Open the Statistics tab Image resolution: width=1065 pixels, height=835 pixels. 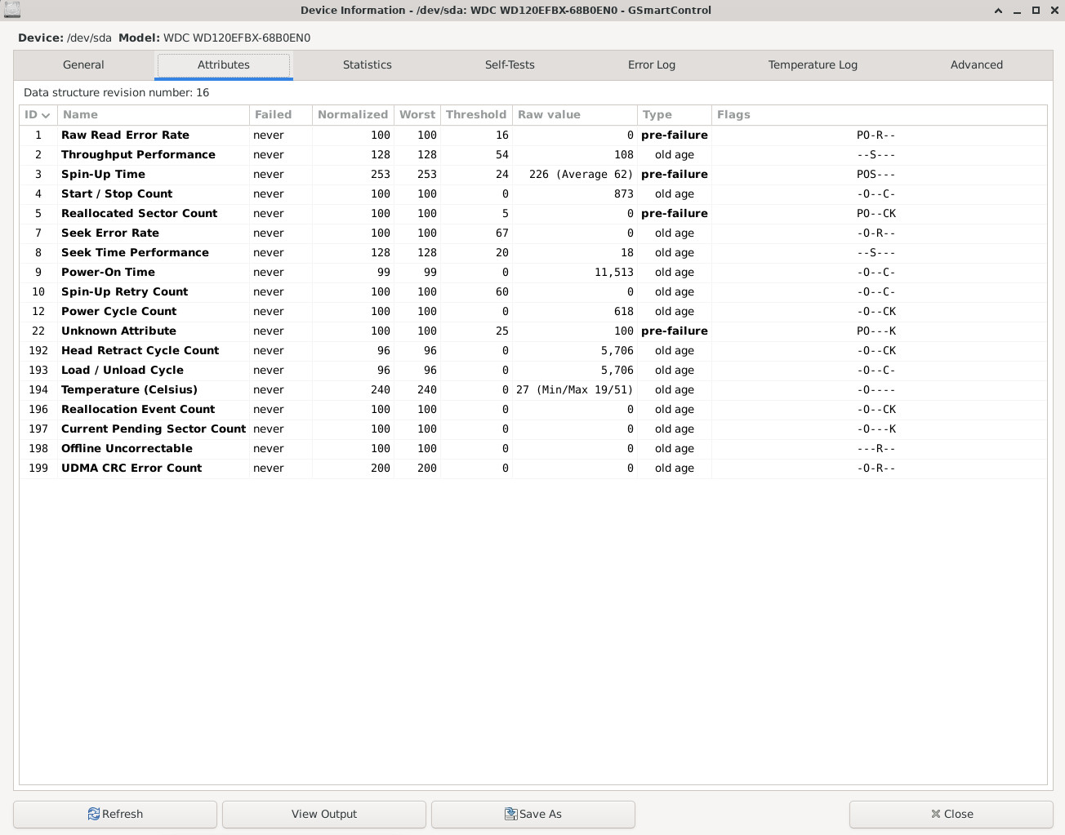tap(368, 65)
